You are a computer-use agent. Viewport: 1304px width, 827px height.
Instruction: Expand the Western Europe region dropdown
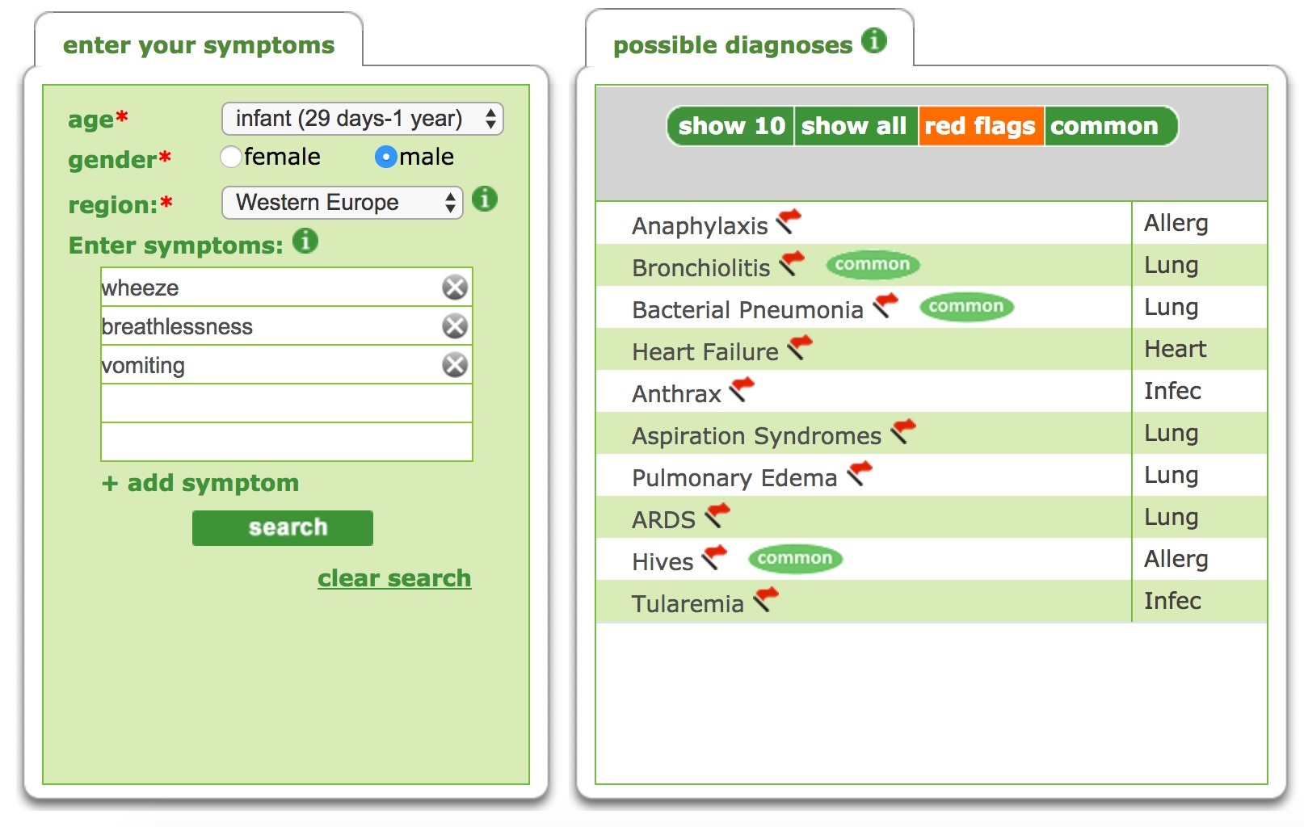[342, 203]
